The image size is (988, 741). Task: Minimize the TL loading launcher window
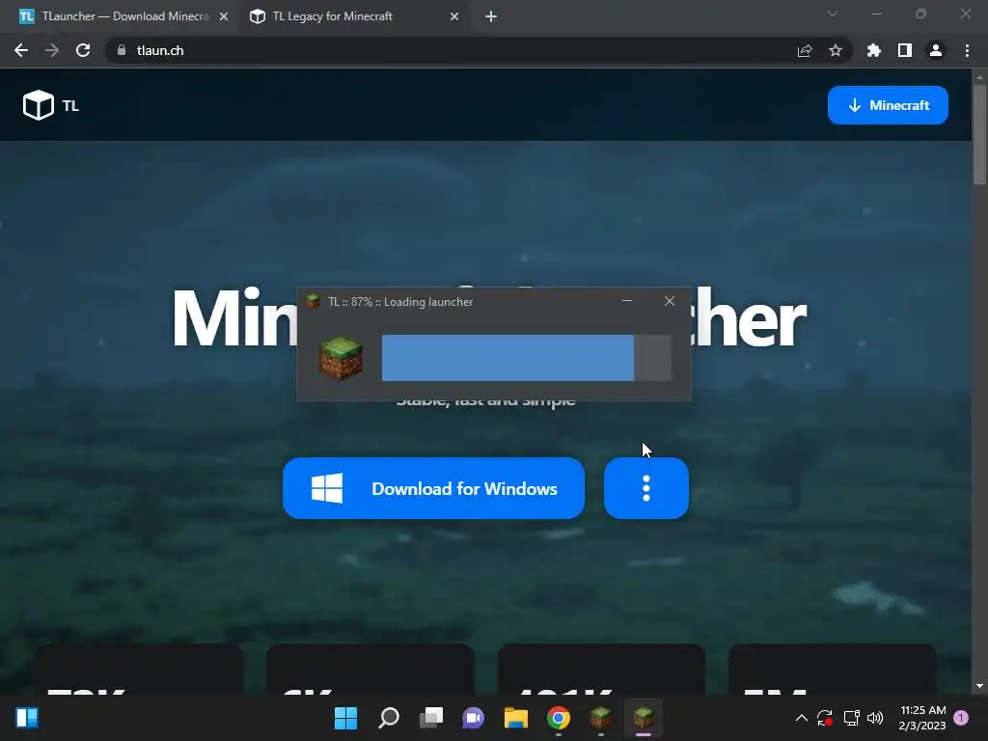[627, 301]
